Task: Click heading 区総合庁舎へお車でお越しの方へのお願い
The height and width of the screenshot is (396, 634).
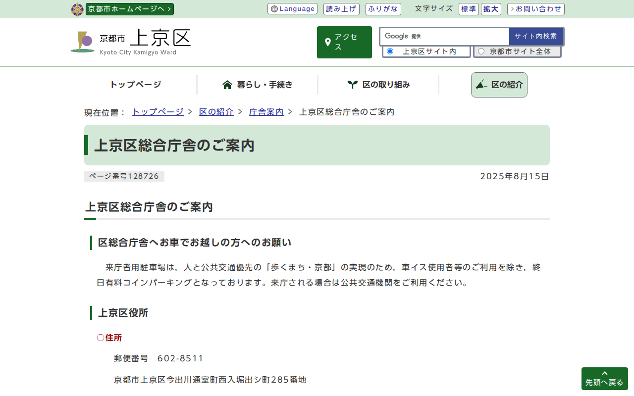Action: [x=195, y=243]
